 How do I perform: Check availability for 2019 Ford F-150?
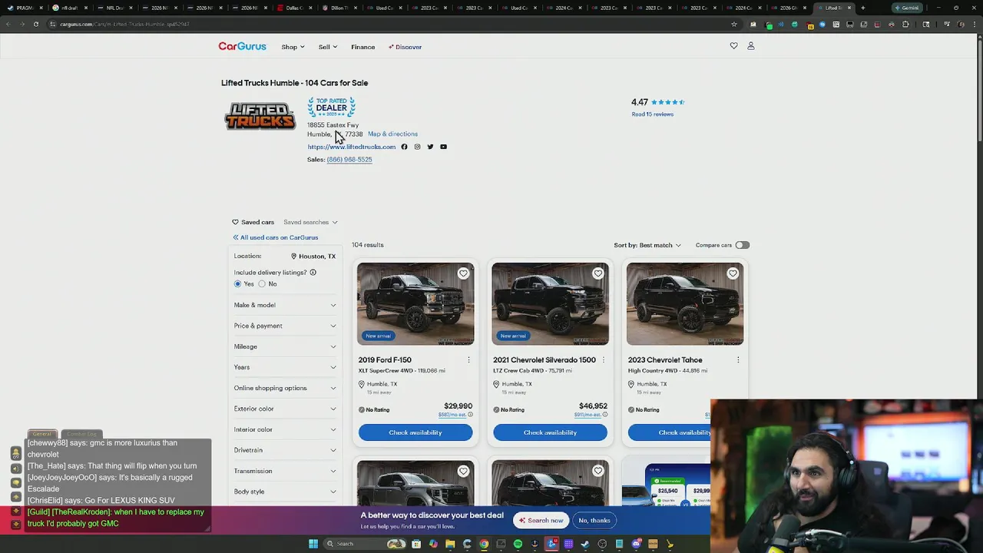click(x=415, y=432)
